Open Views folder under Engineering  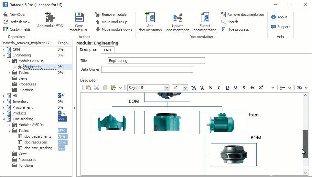(23, 78)
